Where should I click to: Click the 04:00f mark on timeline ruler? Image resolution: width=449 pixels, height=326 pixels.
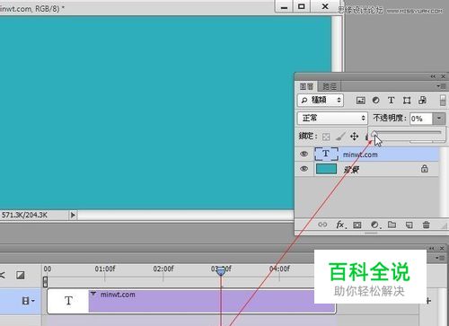(279, 269)
